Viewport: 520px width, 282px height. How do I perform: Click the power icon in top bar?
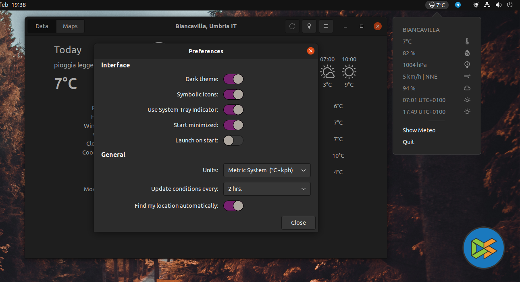tap(510, 5)
